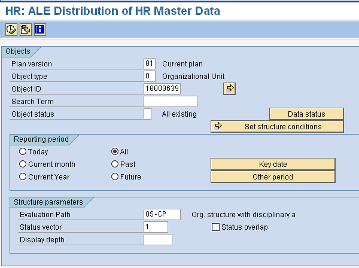Click into the Search Term field
This screenshot has height=268, width=359.
coord(170,102)
